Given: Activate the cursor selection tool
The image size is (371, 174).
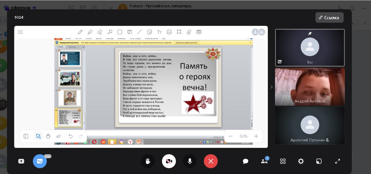Looking at the screenshot, I should 38,136.
